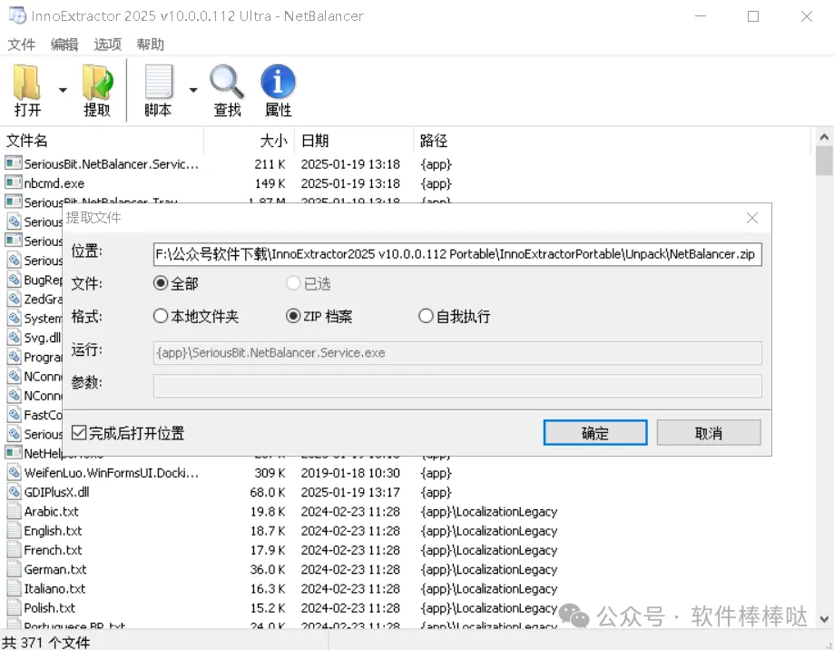This screenshot has width=834, height=650.
Task: Click the Polish.txt file icon
Action: click(x=14, y=607)
